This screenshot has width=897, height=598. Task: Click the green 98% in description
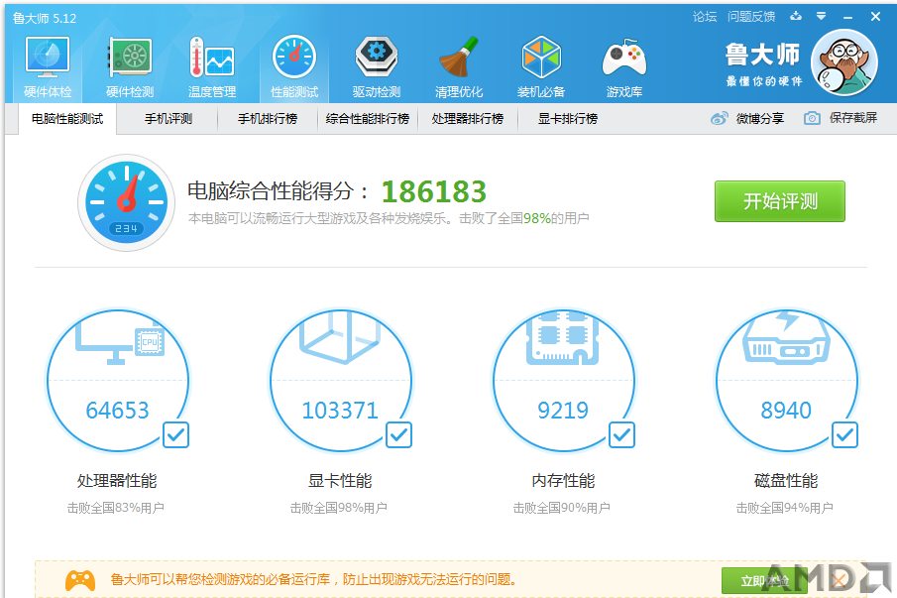pos(536,218)
